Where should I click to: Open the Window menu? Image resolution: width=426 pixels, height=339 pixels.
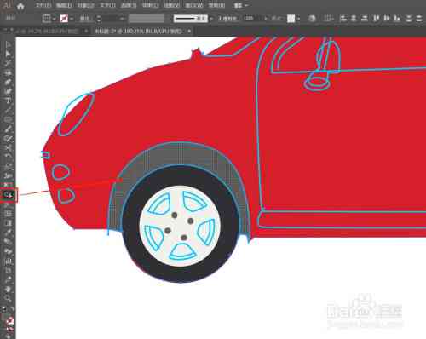194,5
